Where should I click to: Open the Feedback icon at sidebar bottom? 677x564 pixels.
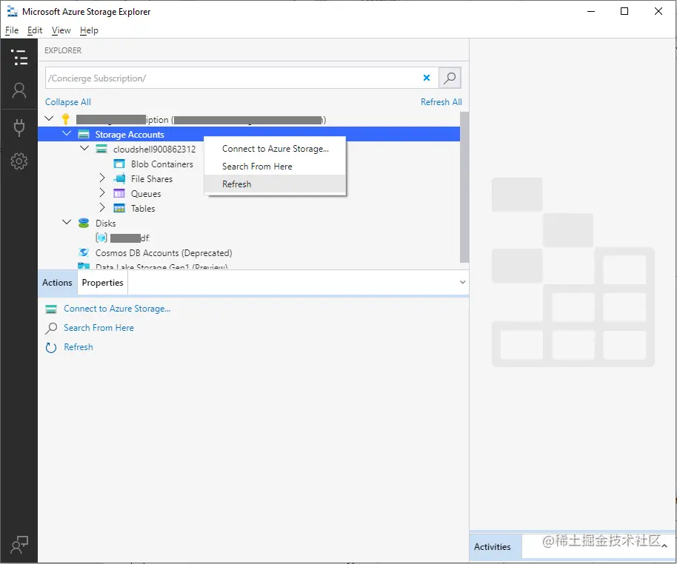tap(19, 545)
